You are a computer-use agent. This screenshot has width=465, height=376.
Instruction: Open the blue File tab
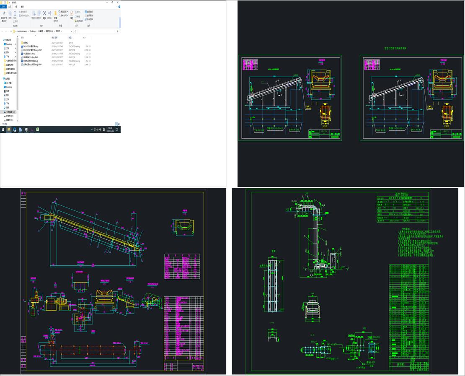pos(3,7)
